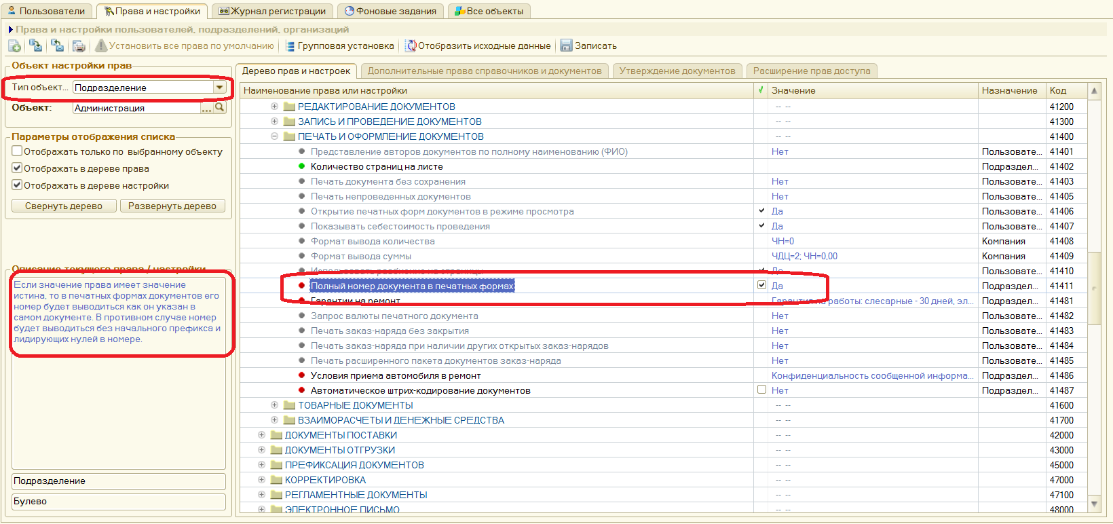1113x524 pixels.
Task: Click the folder icon of ТОВАРНЫЕ ДОКУМЕНТЫ
Action: [x=289, y=405]
